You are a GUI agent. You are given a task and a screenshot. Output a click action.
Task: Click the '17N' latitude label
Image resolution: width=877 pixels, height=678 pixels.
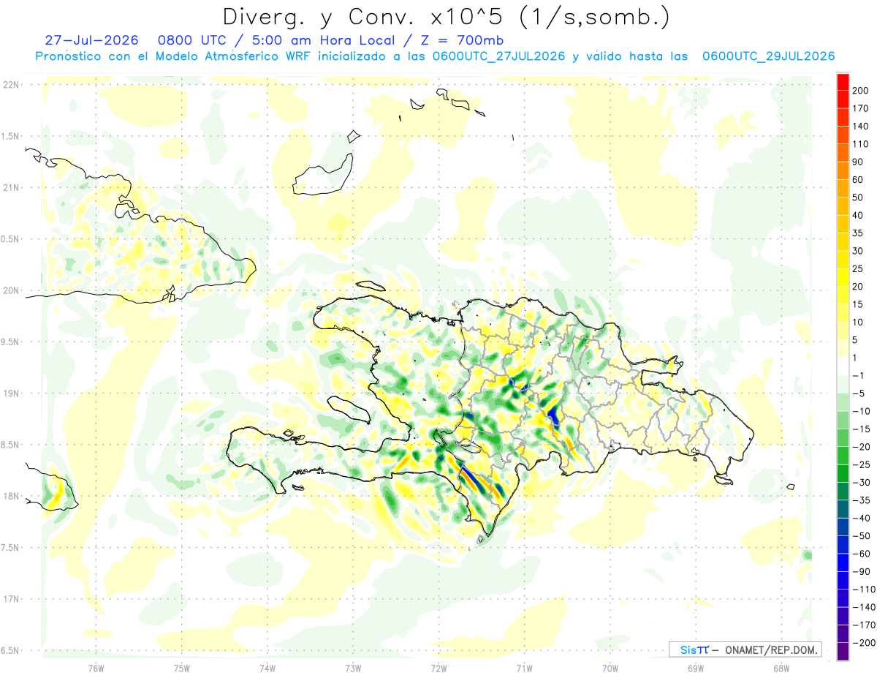[x=11, y=599]
